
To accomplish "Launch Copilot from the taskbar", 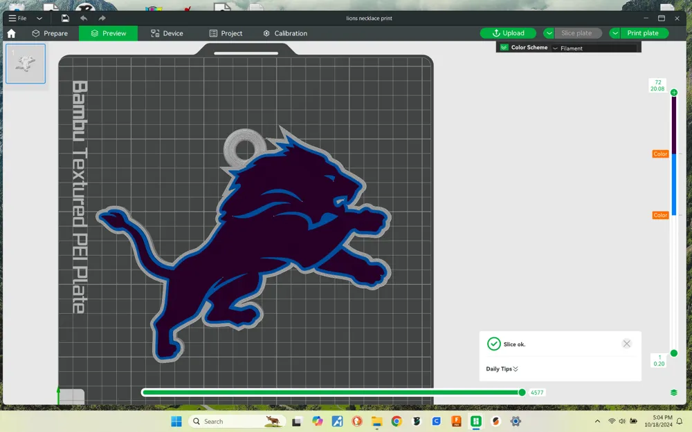I will 318,422.
